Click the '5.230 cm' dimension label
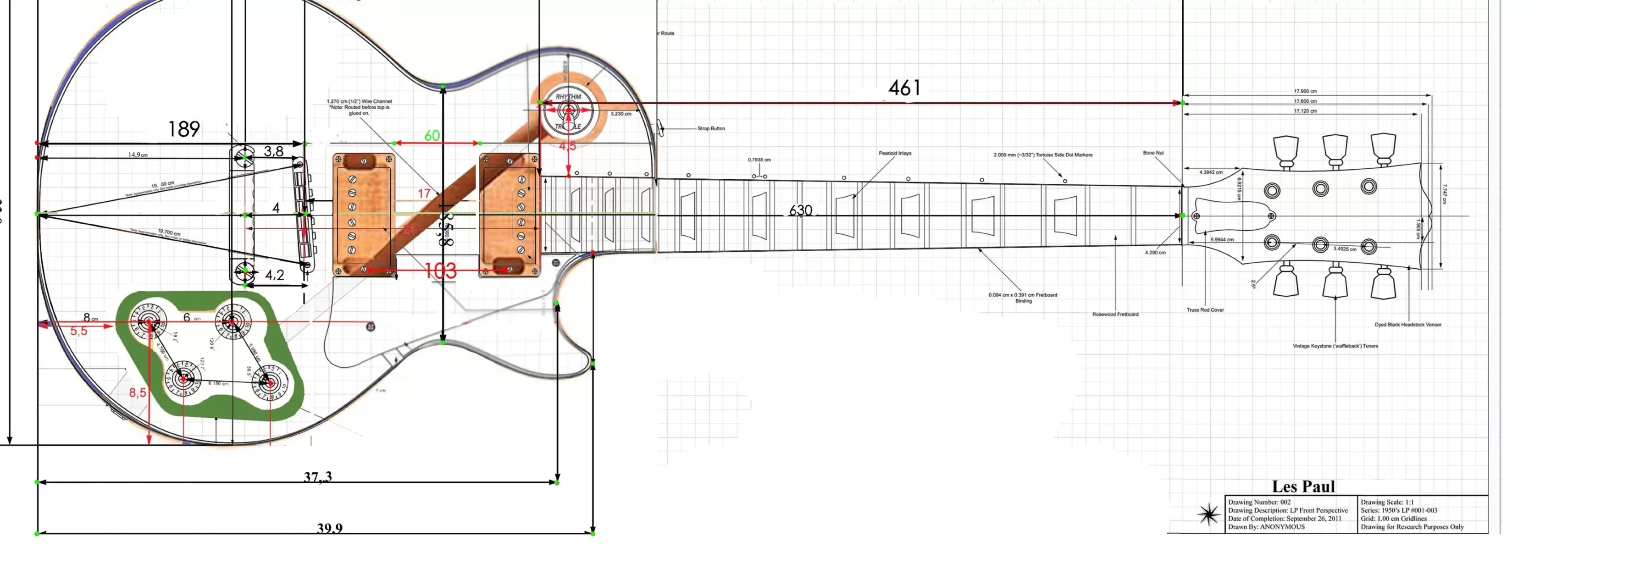The width and height of the screenshot is (1651, 569). [621, 113]
